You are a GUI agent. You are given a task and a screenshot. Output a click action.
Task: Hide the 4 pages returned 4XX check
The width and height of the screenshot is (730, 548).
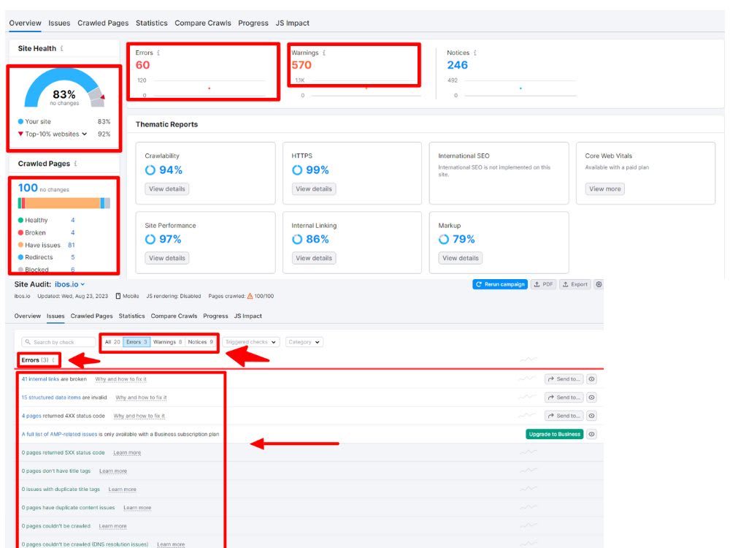point(591,416)
